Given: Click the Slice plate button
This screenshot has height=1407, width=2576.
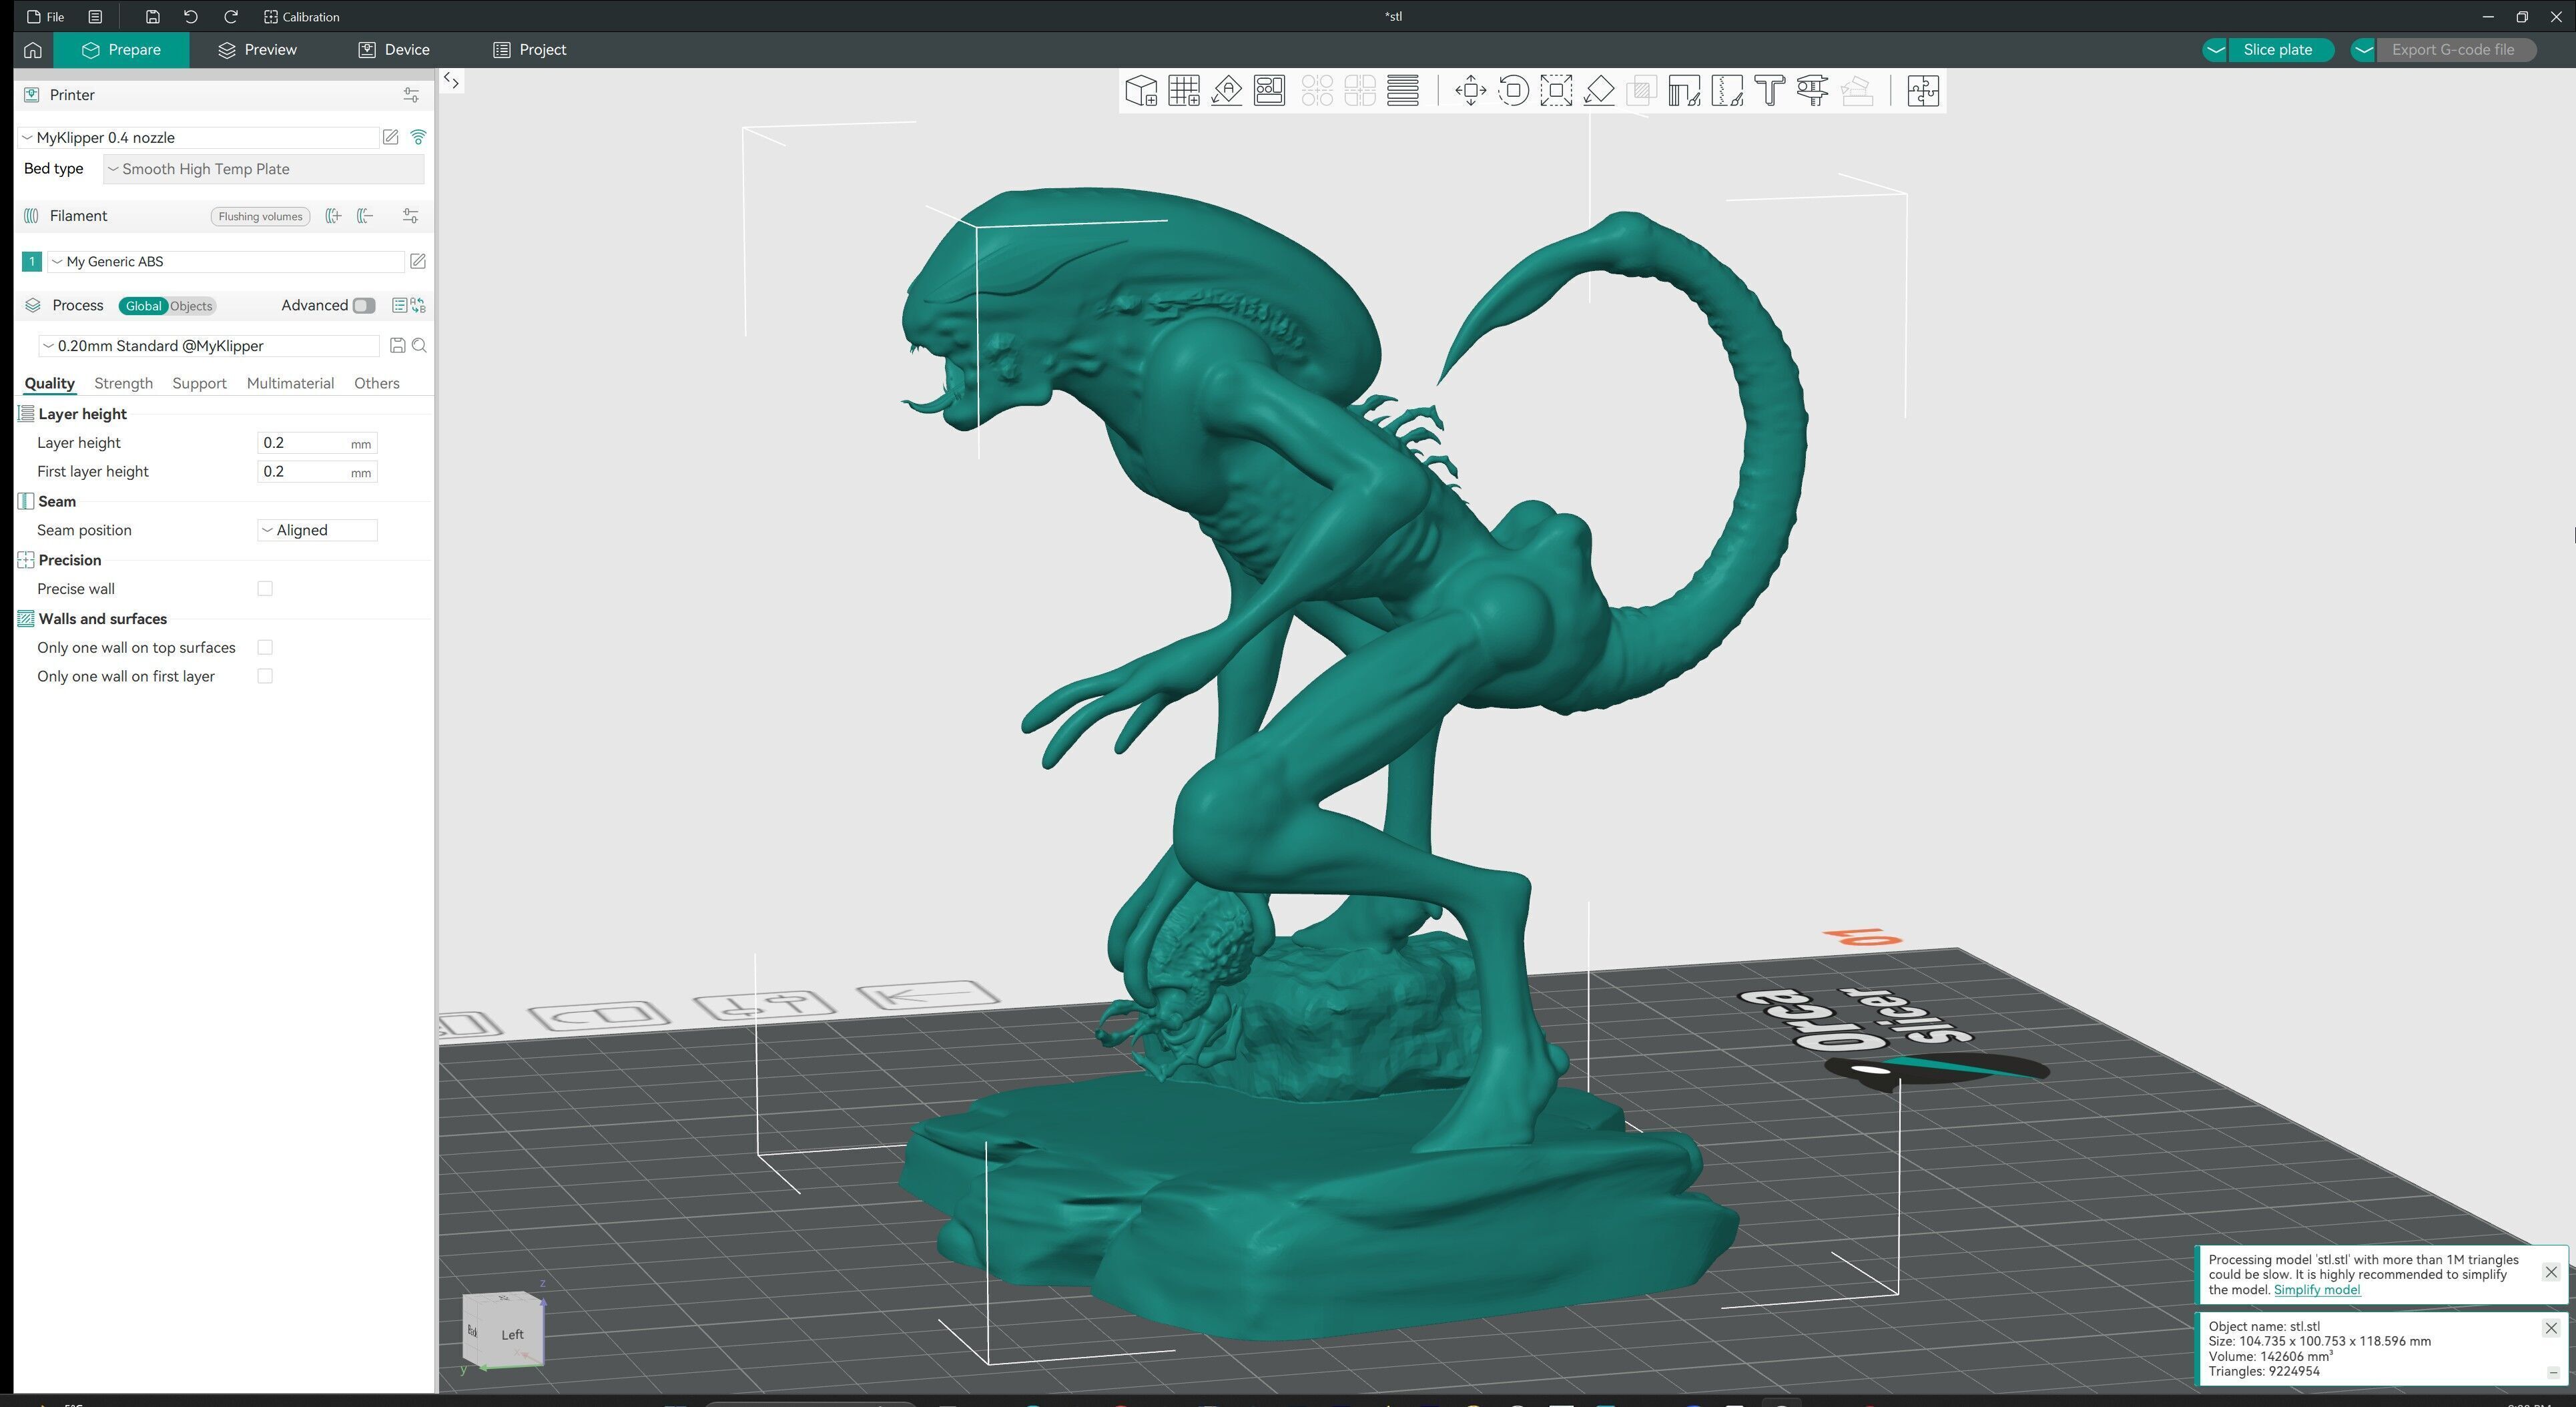Looking at the screenshot, I should (2278, 50).
